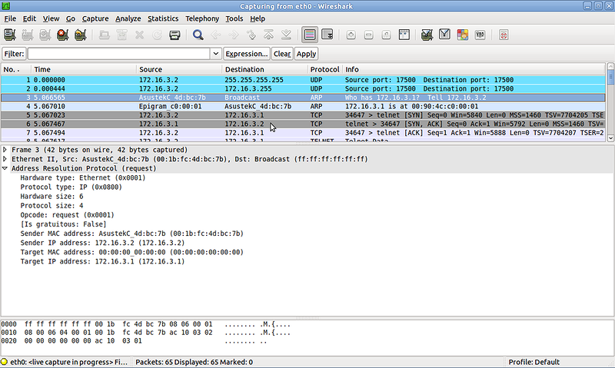Open the Statistics menu

click(163, 18)
